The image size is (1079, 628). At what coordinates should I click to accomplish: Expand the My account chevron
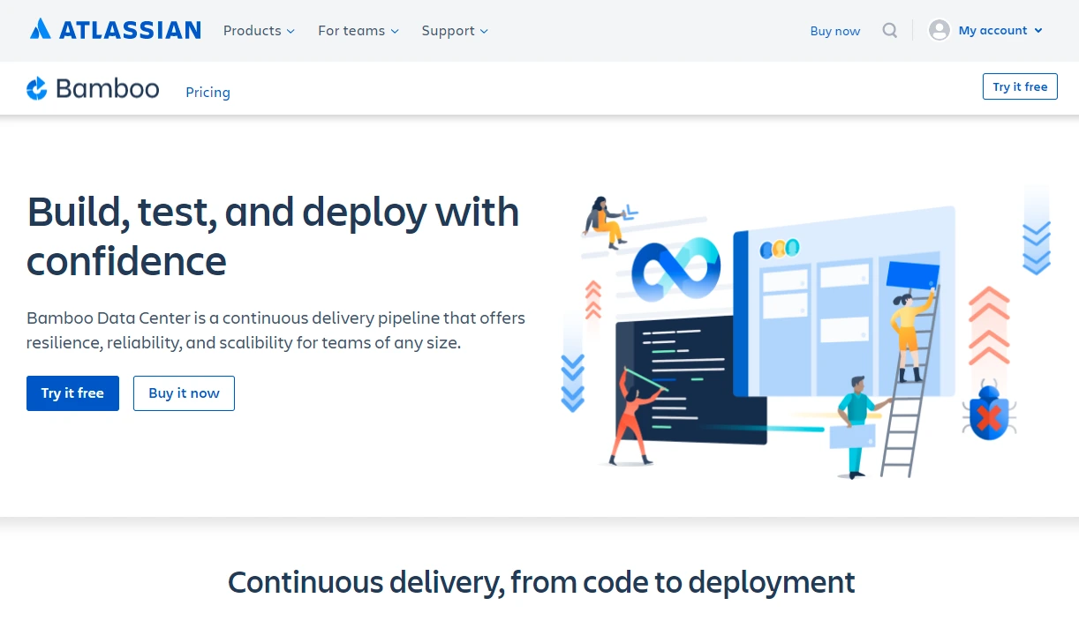[x=1039, y=30]
